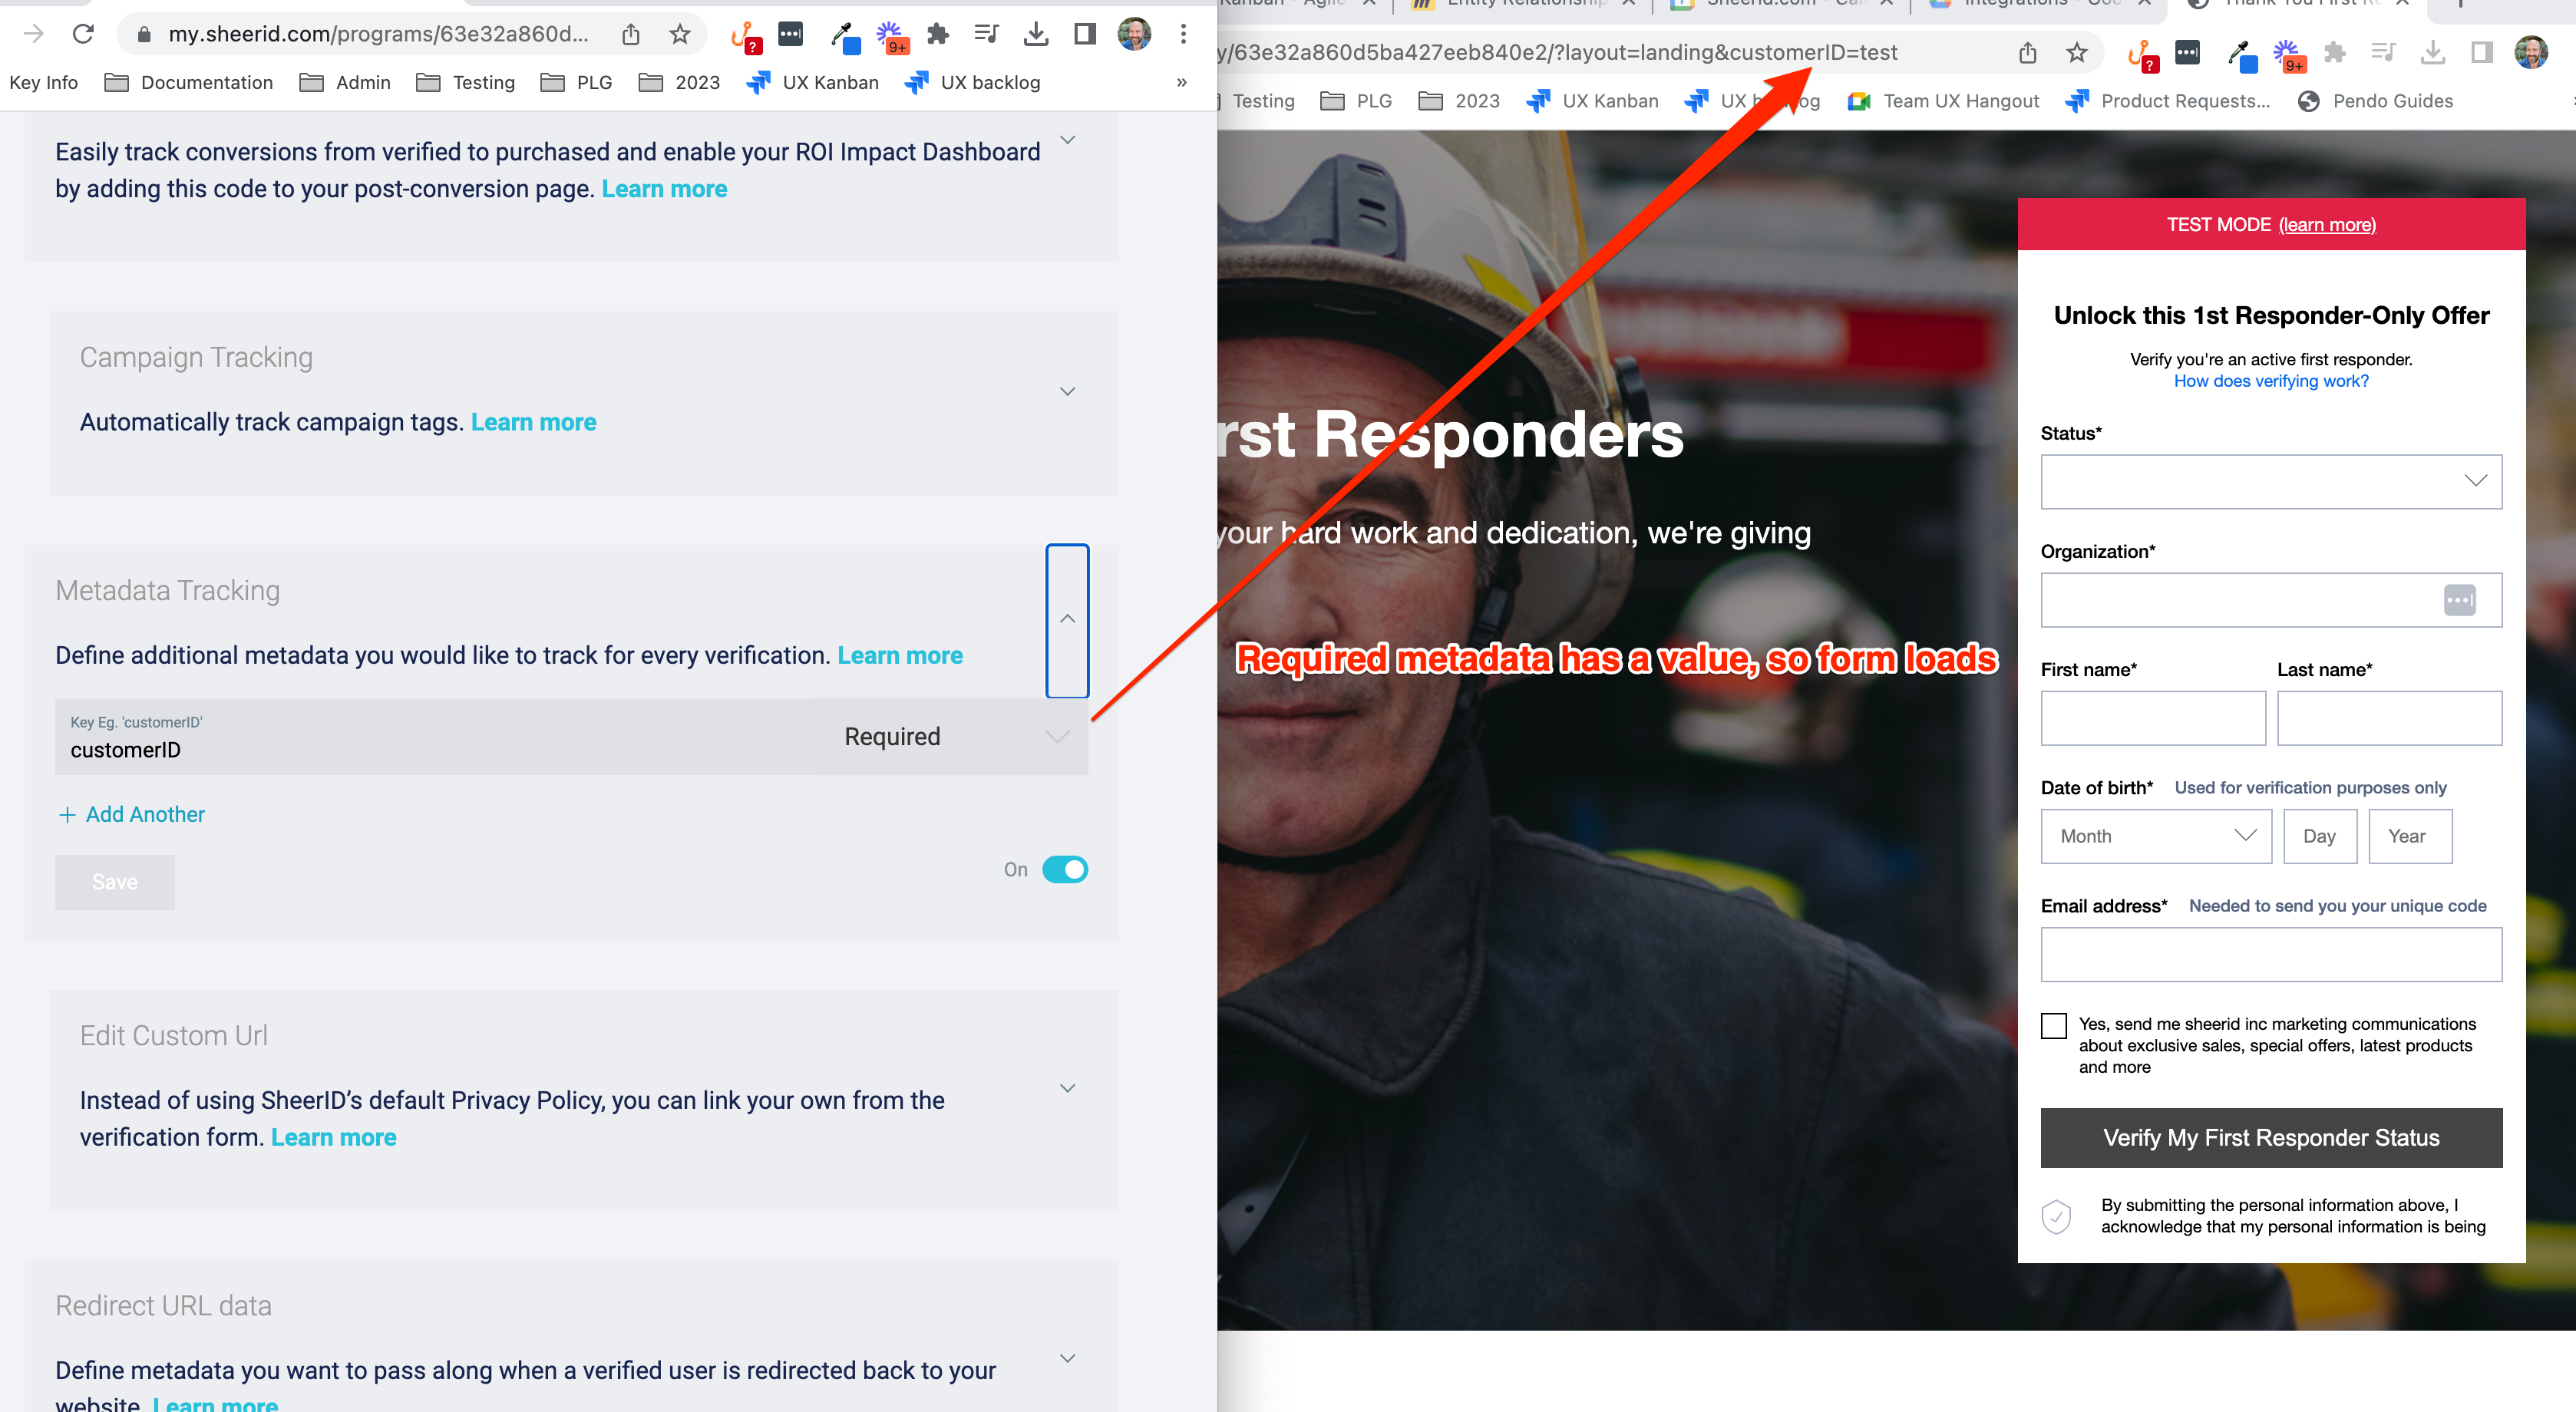The image size is (2576, 1412).
Task: Open the Month dropdown for date of birth
Action: (x=2155, y=836)
